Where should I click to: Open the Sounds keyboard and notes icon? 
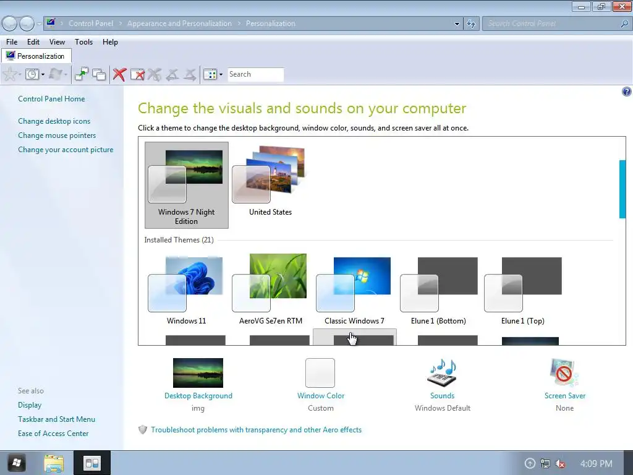pyautogui.click(x=443, y=372)
